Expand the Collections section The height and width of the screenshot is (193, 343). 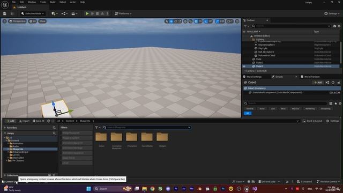(5, 175)
